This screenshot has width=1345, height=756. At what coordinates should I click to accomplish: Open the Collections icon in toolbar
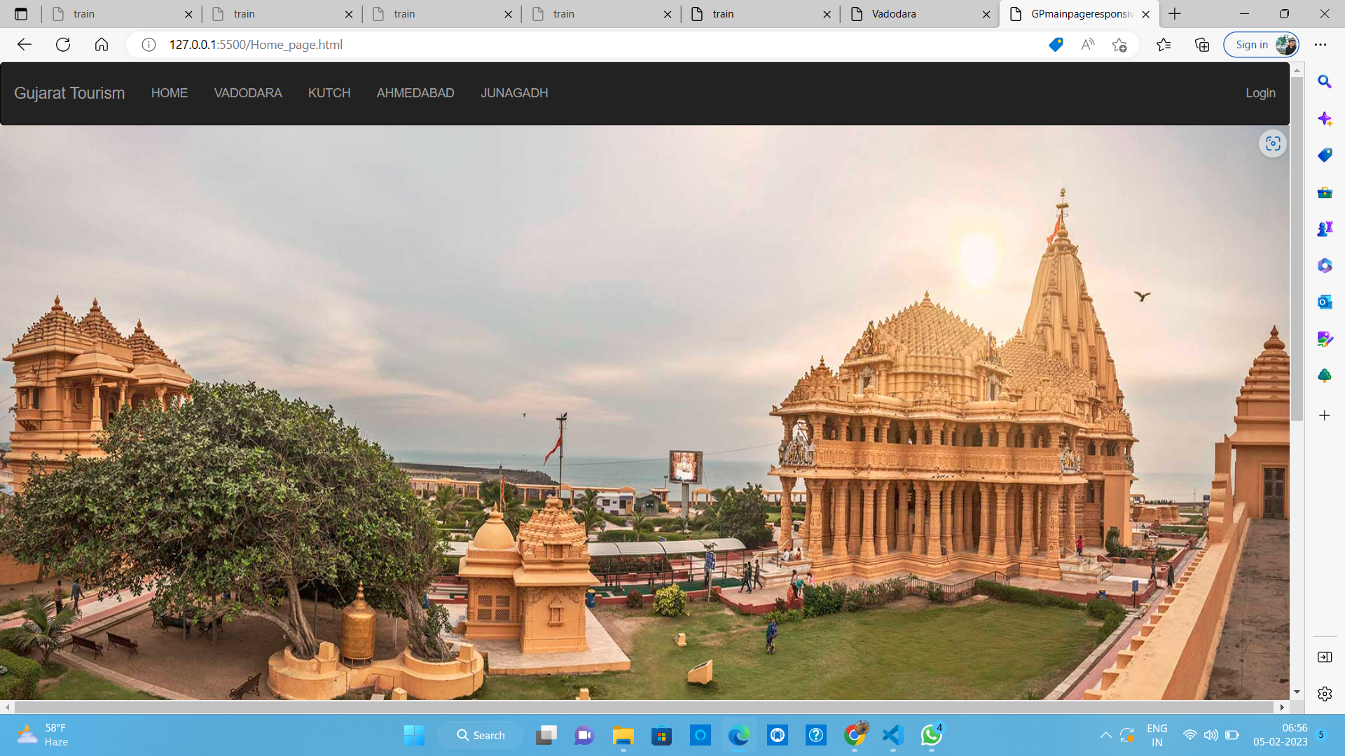pyautogui.click(x=1202, y=45)
